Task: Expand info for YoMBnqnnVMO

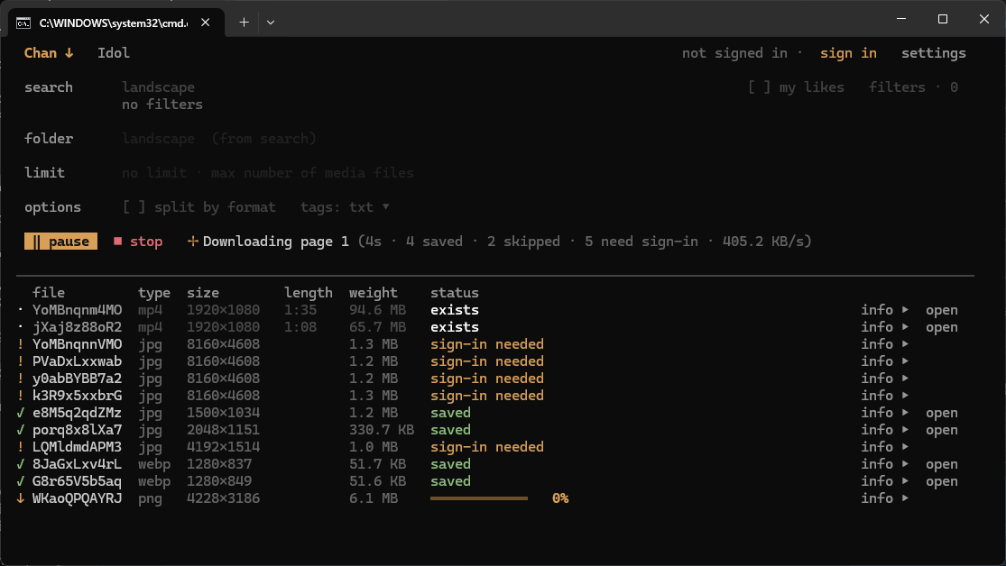Action: [885, 344]
